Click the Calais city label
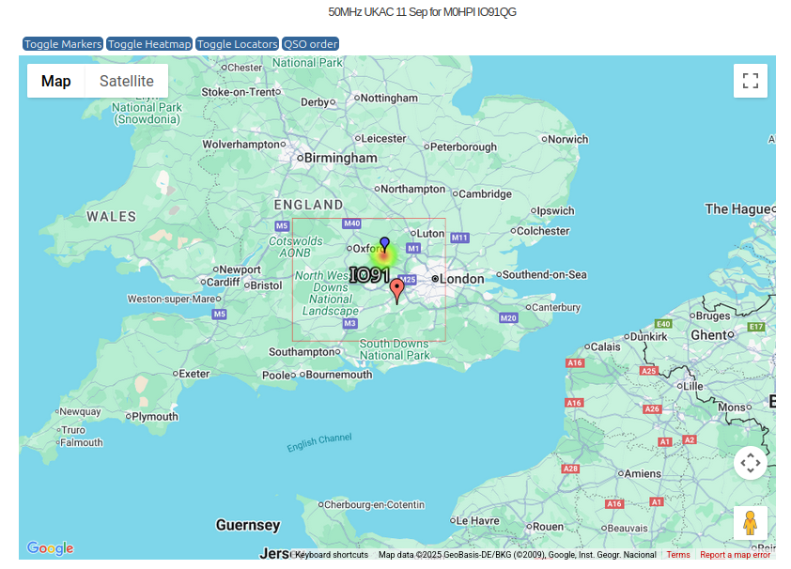791x569 pixels. click(x=605, y=346)
